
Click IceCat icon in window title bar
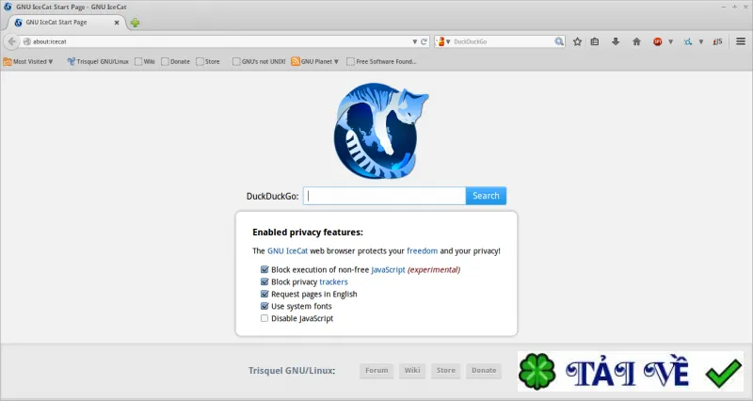(8, 7)
